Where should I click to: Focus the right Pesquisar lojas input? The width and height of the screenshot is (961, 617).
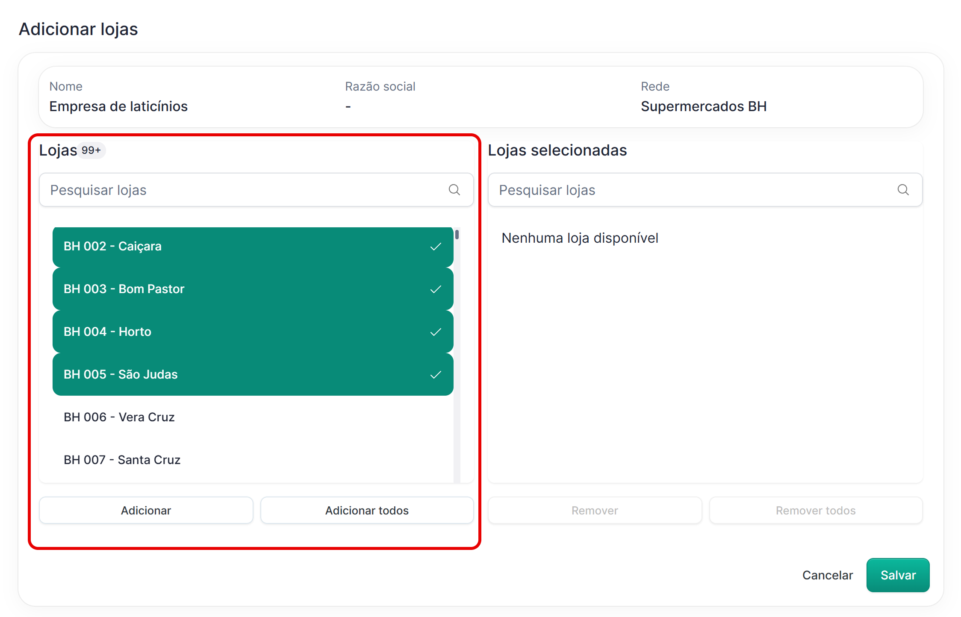tap(688, 190)
